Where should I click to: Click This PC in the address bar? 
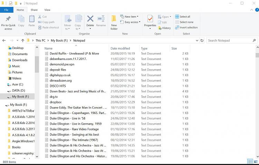coord(40,40)
